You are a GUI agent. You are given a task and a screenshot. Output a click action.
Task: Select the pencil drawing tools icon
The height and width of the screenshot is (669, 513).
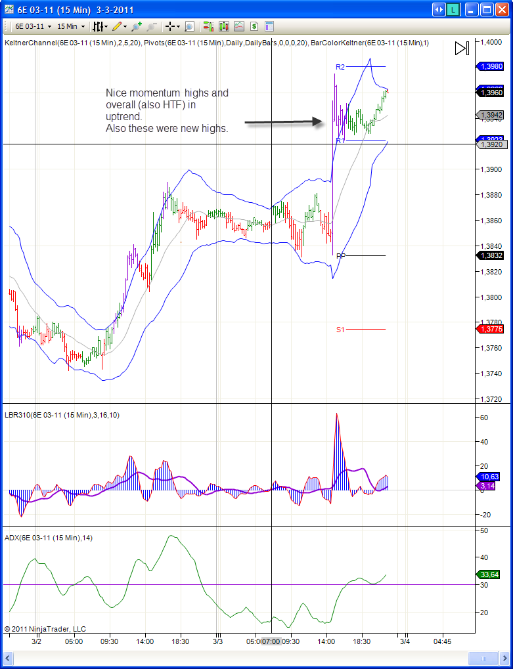(x=116, y=26)
